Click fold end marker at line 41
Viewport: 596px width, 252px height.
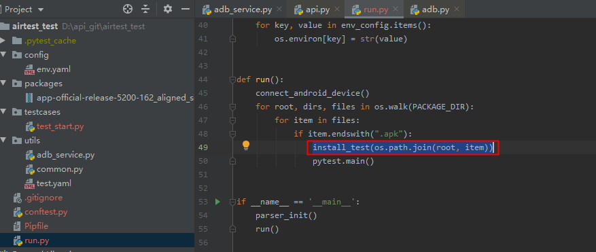coord(232,39)
